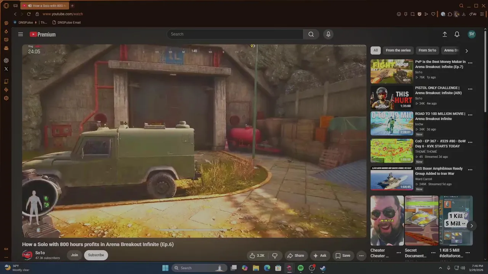Open the YouTube guide hamburger menu

pyautogui.click(x=21, y=34)
